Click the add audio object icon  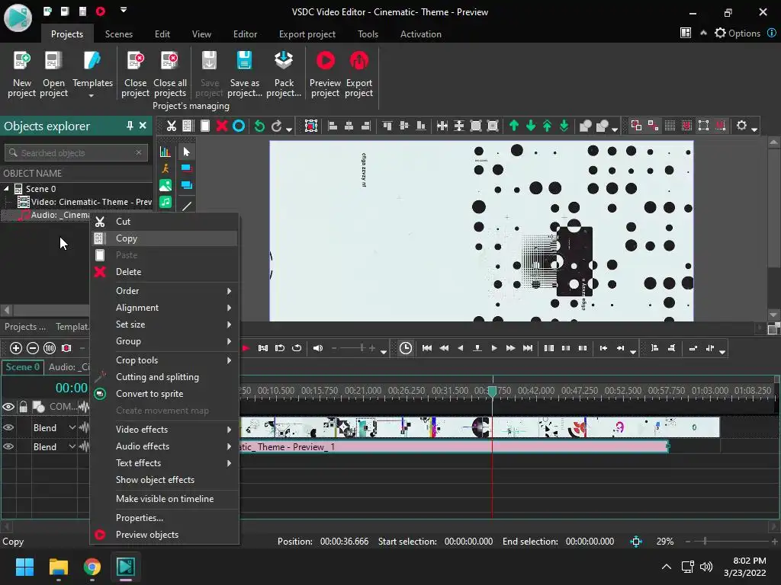click(165, 202)
